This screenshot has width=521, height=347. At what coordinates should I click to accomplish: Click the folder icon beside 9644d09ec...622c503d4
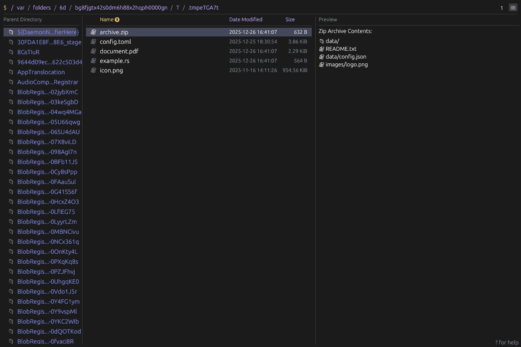click(11, 62)
